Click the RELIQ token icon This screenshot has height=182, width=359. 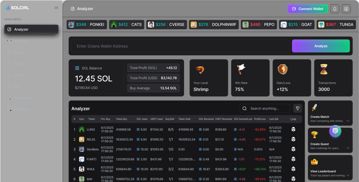coord(82,139)
